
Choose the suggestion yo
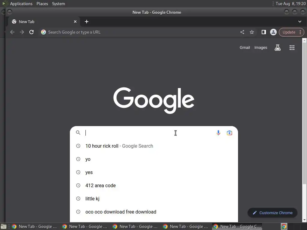pos(154,159)
